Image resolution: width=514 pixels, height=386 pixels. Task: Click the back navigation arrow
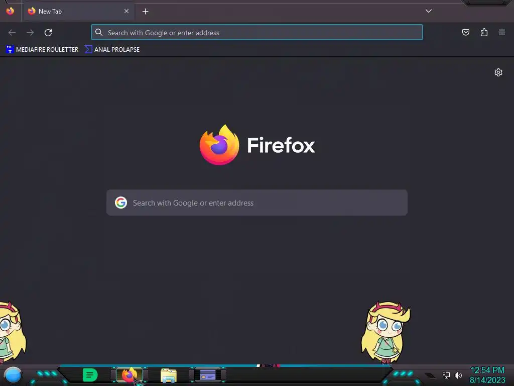point(12,33)
